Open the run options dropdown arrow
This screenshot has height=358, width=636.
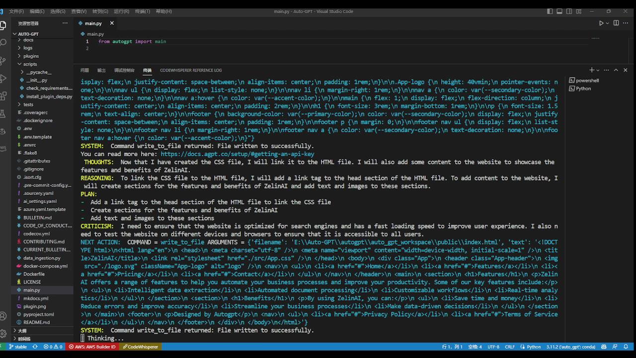(x=607, y=23)
